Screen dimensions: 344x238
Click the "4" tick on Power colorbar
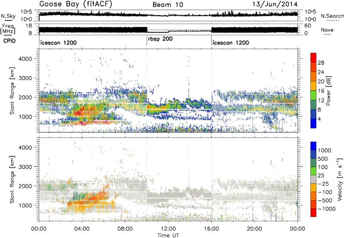coord(319,119)
